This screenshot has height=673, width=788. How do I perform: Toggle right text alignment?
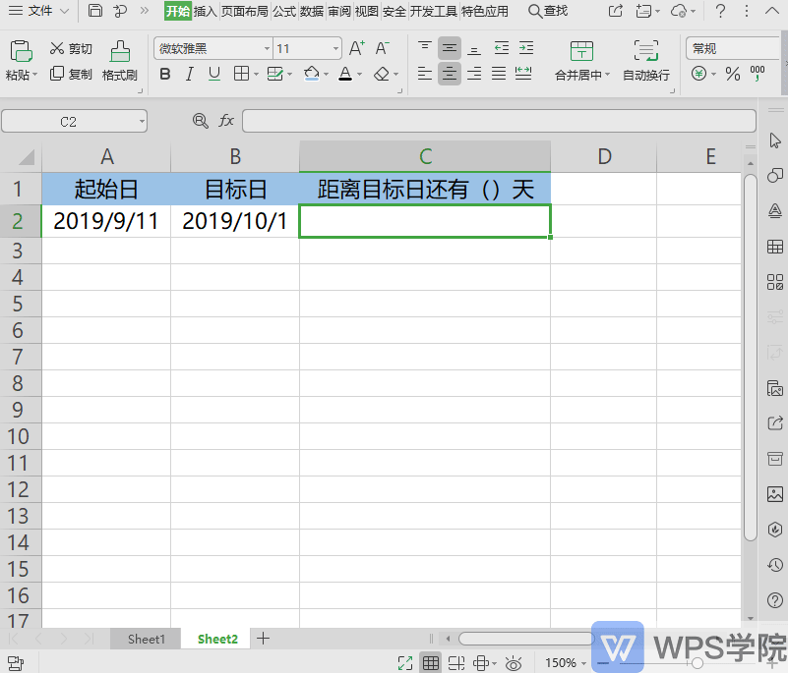coord(474,75)
